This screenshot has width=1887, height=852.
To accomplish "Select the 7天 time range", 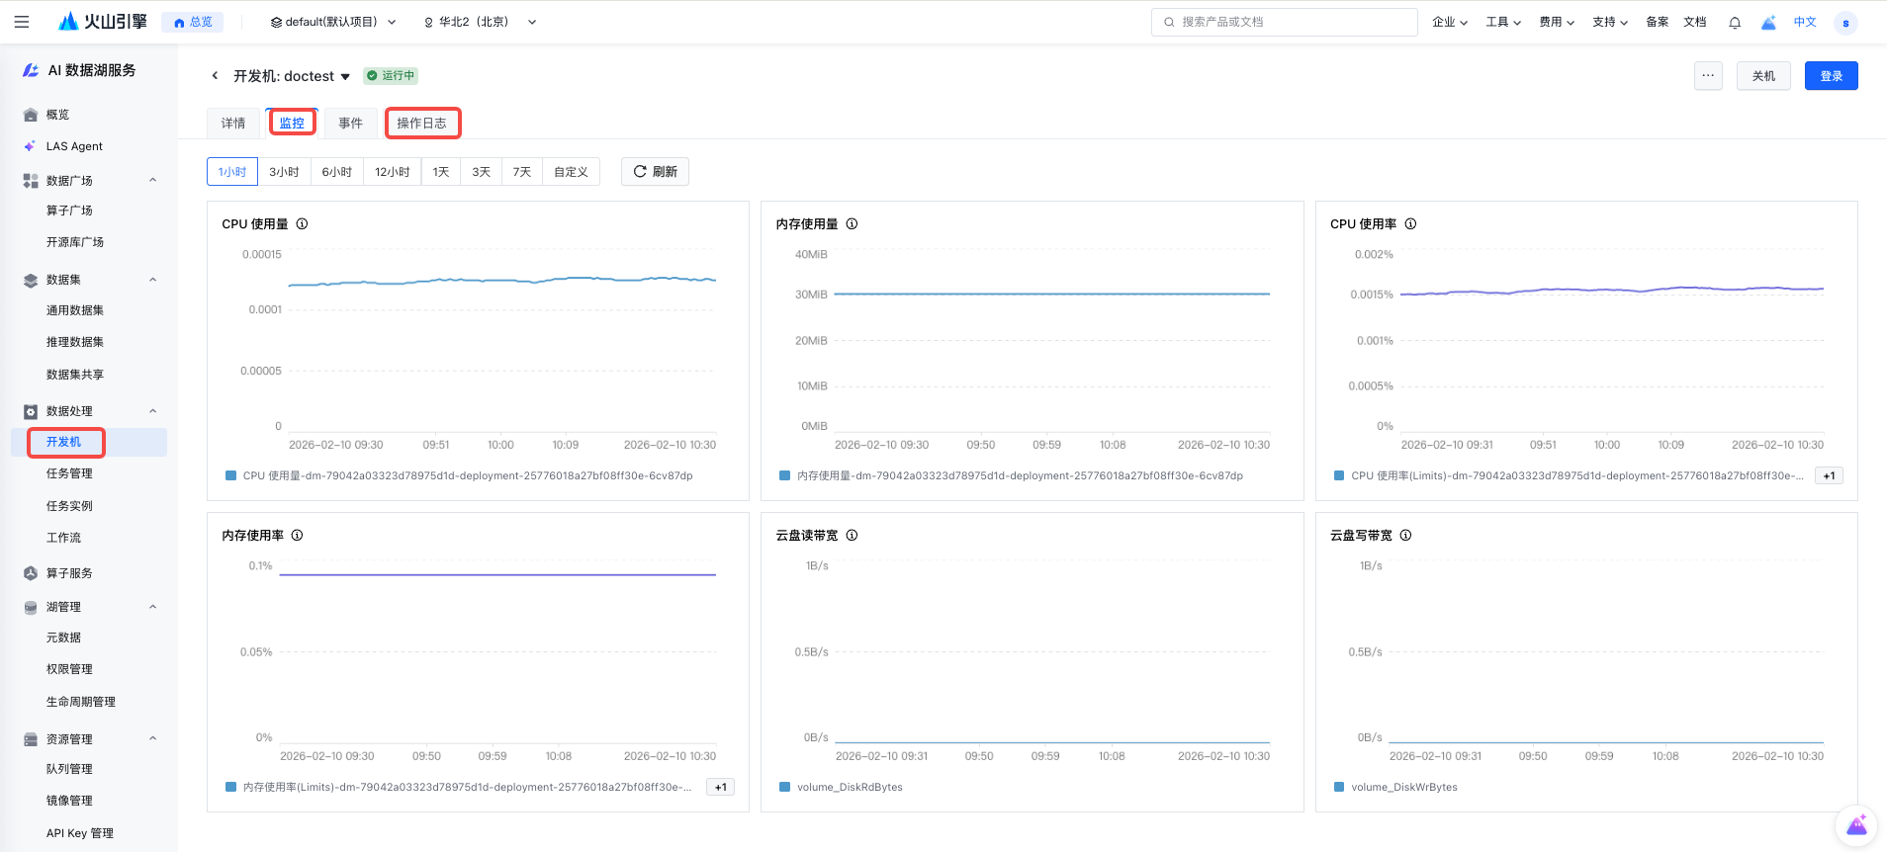I will point(522,172).
